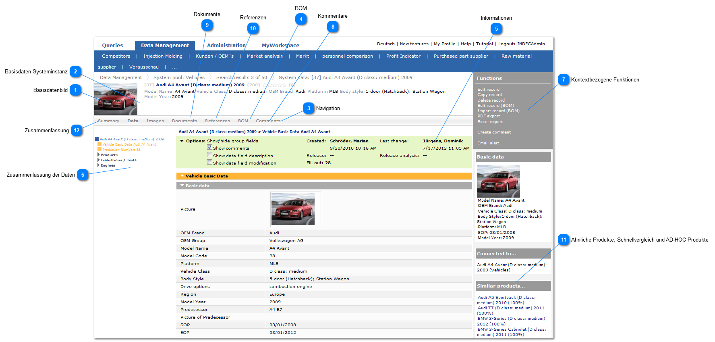
Task: Click the Edit record (BOM) function
Action: click(495, 106)
